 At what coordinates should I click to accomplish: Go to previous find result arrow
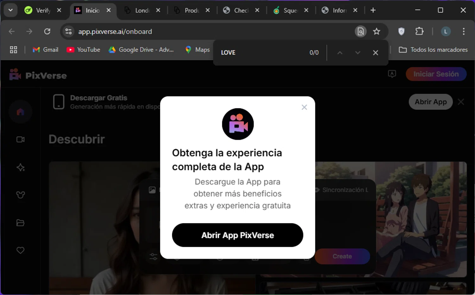tap(340, 53)
